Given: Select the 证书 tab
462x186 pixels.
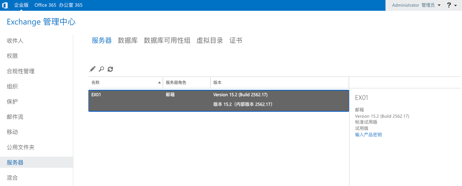Looking at the screenshot, I should coord(236,40).
